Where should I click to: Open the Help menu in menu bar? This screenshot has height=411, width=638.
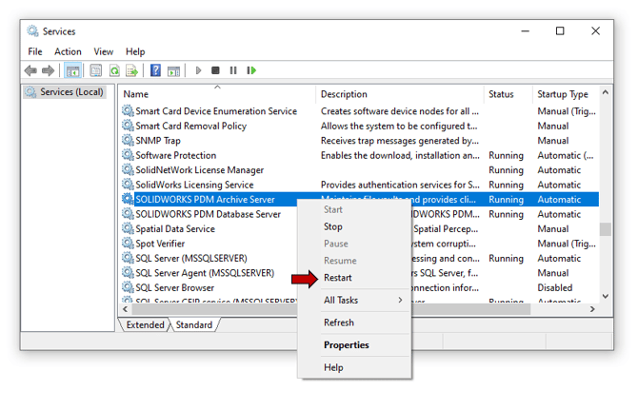pyautogui.click(x=135, y=51)
